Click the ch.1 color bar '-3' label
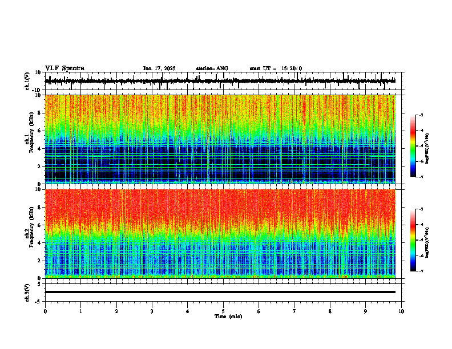 pyautogui.click(x=421, y=115)
